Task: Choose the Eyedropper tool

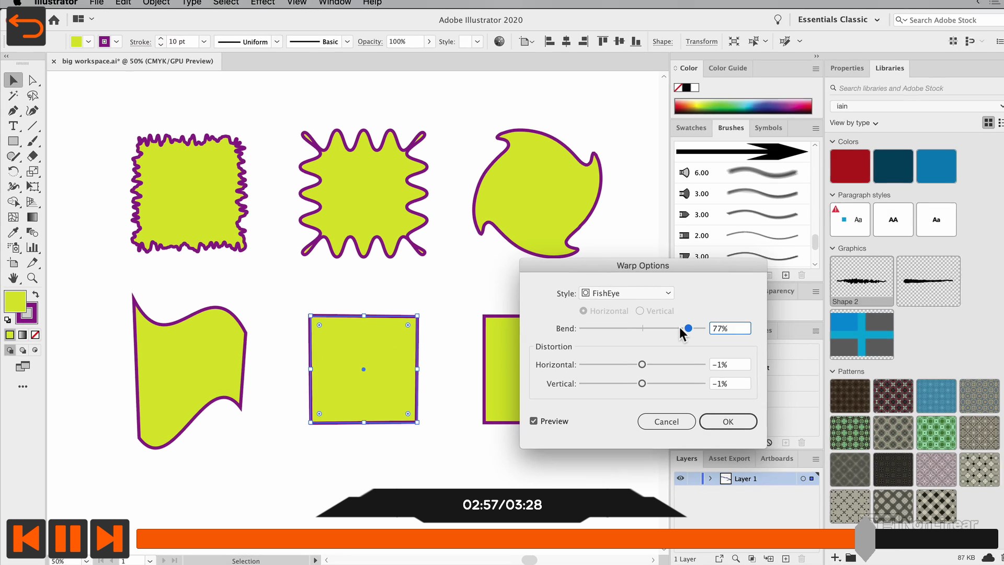Action: click(x=13, y=232)
